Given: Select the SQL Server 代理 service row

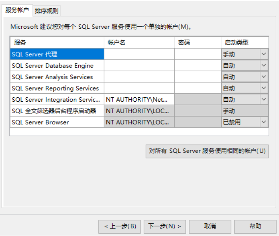Looking at the screenshot, I should (57, 54).
